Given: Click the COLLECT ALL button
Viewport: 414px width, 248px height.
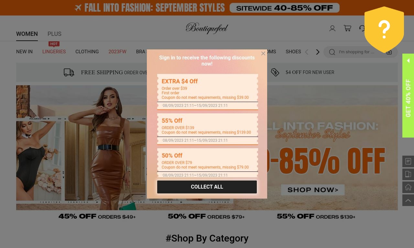Looking at the screenshot, I should pos(207,187).
